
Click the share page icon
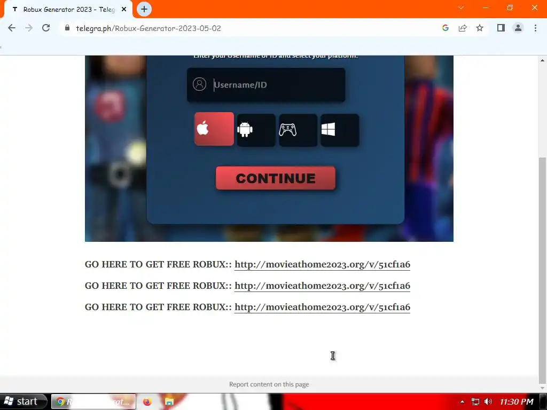click(463, 28)
